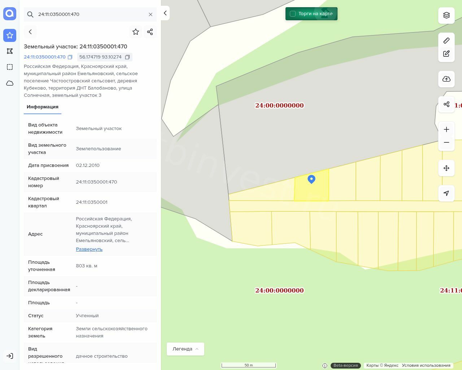Open Условия использования link
The image size is (462, 370).
pyautogui.click(x=426, y=365)
